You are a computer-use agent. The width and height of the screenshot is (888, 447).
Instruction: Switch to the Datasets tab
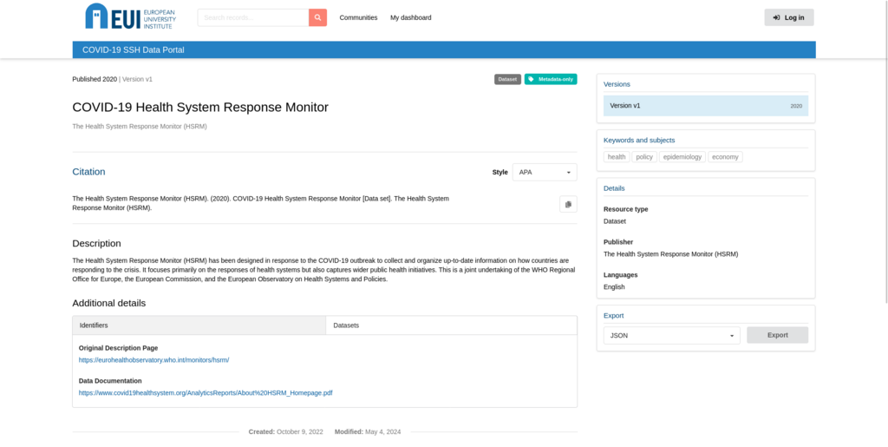[x=451, y=325]
